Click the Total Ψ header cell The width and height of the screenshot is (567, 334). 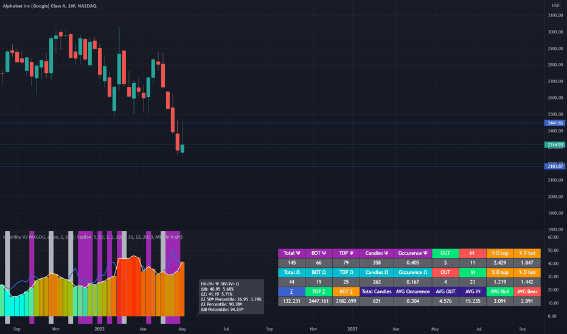pyautogui.click(x=291, y=253)
